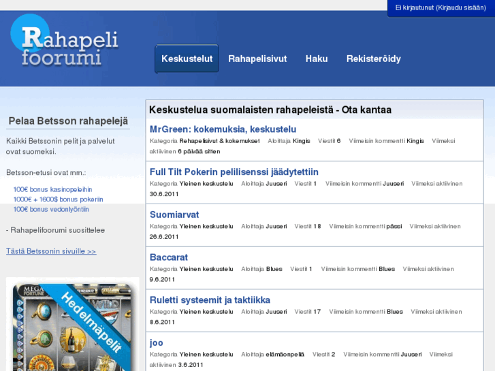Image resolution: width=495 pixels, height=371 pixels.
Task: Click the date 26.6.2011 in Suomiarvat row
Action: (x=164, y=237)
